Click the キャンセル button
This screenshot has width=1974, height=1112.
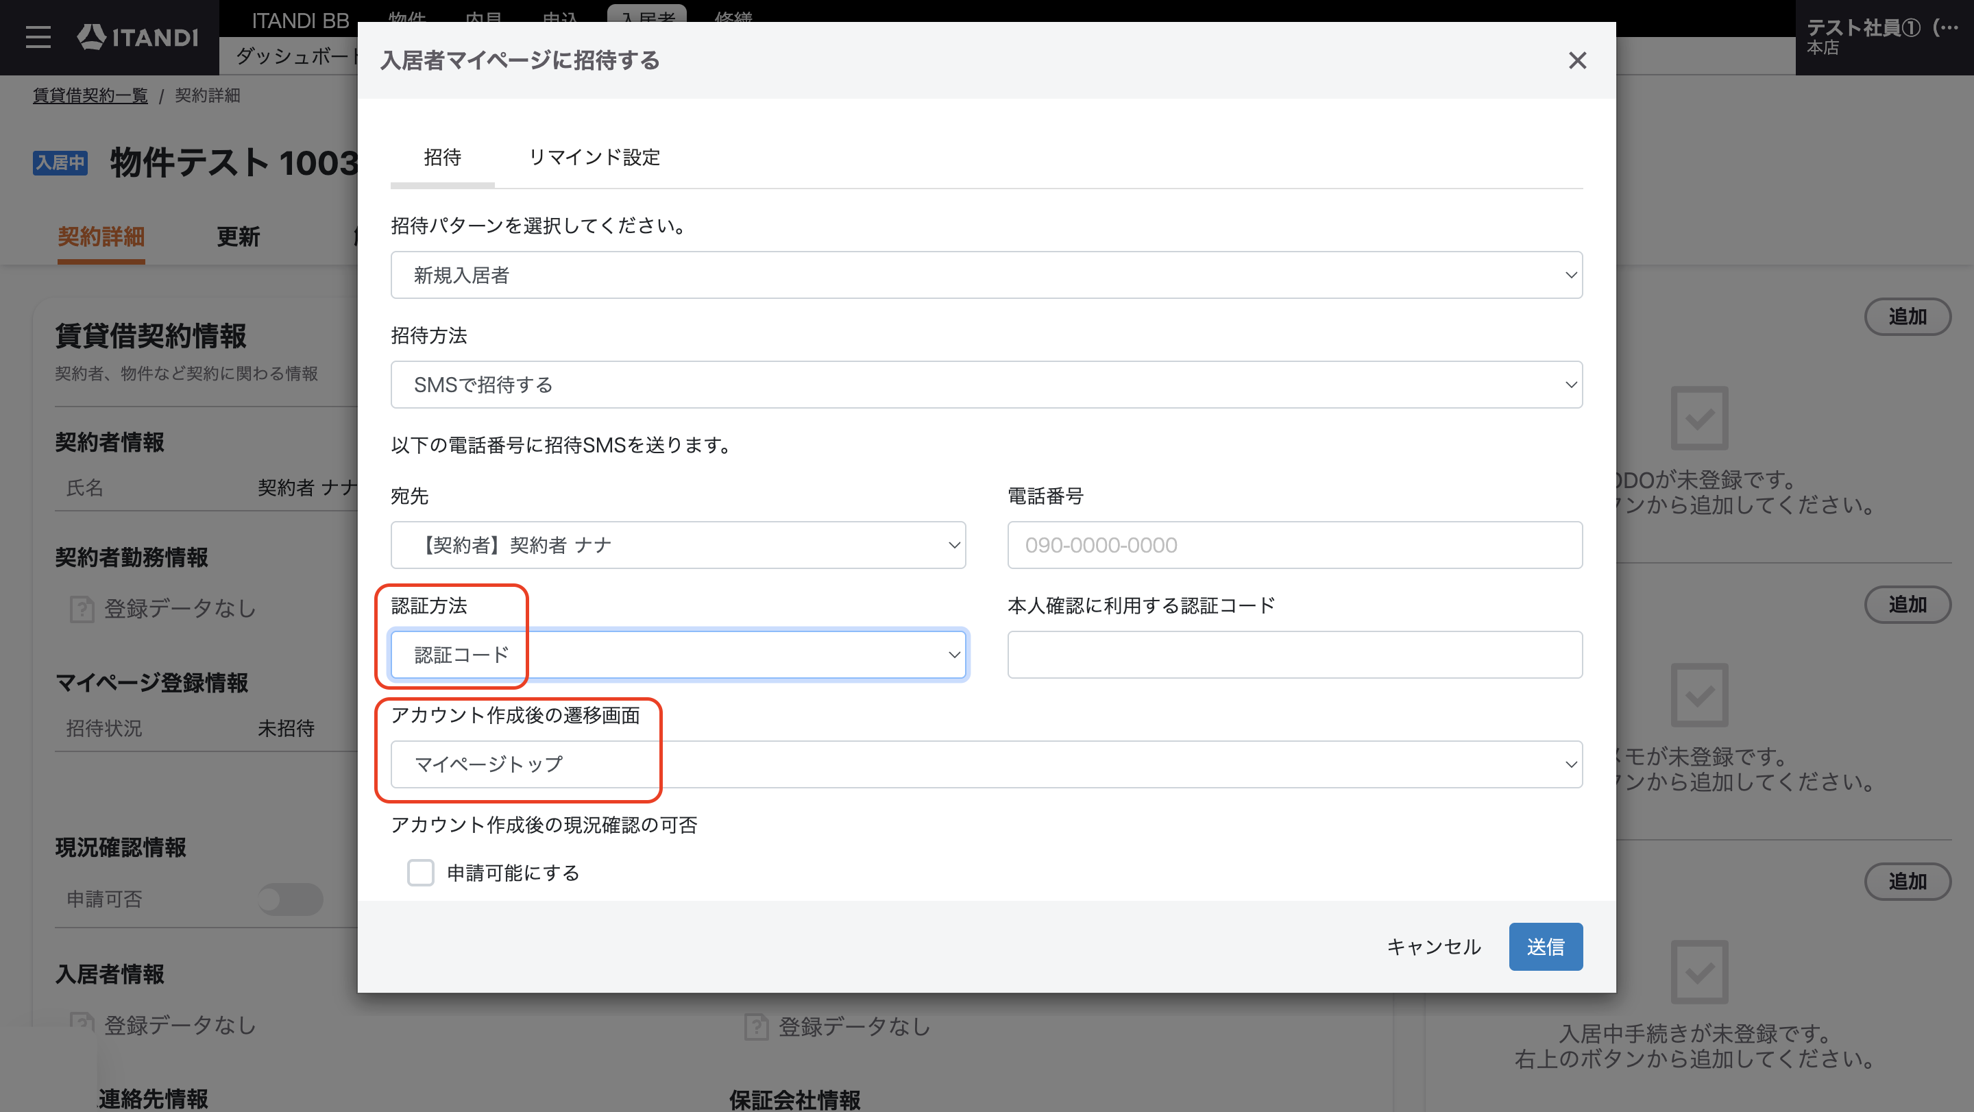click(1434, 947)
